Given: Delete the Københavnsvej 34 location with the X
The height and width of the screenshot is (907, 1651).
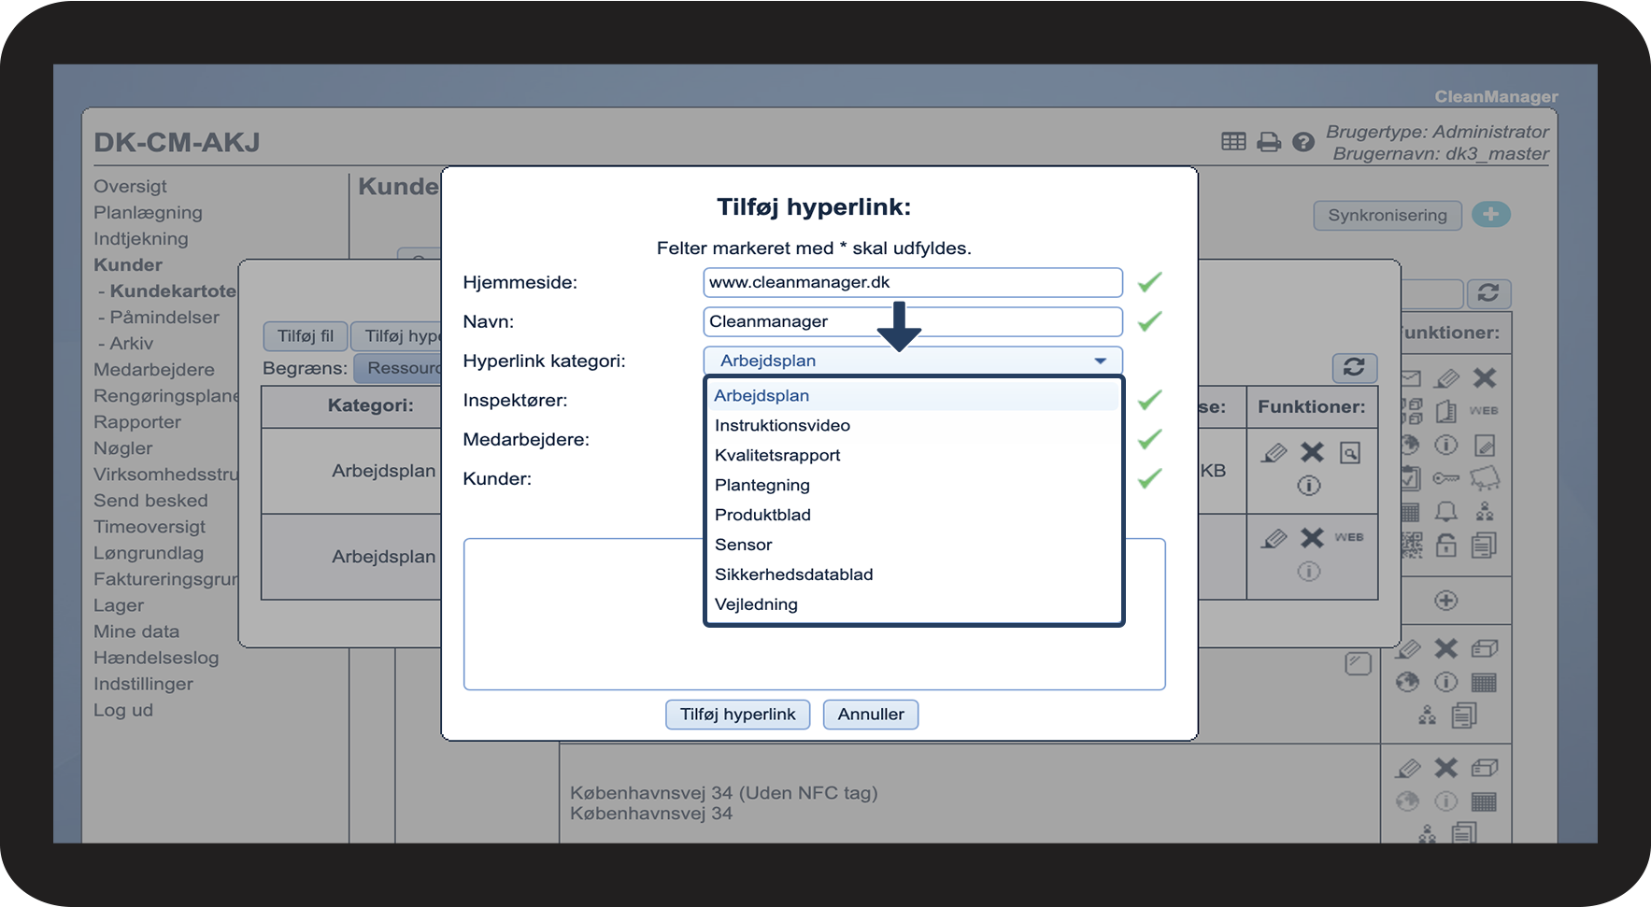Looking at the screenshot, I should pyautogui.click(x=1446, y=768).
